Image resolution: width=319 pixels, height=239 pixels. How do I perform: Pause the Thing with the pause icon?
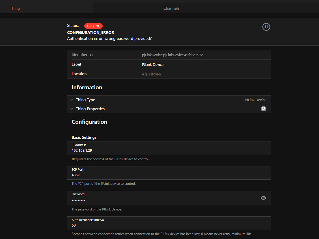[266, 27]
